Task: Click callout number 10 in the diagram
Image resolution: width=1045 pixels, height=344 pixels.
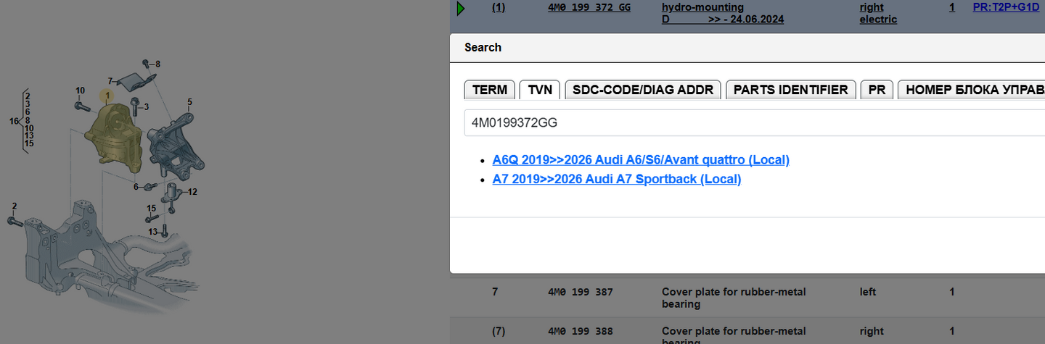Action: 80,91
